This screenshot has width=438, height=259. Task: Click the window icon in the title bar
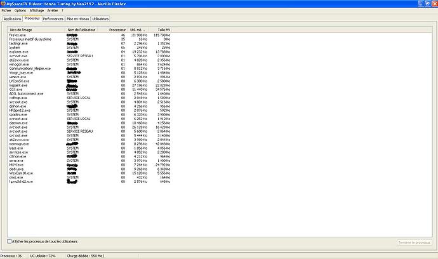[x=3, y=3]
